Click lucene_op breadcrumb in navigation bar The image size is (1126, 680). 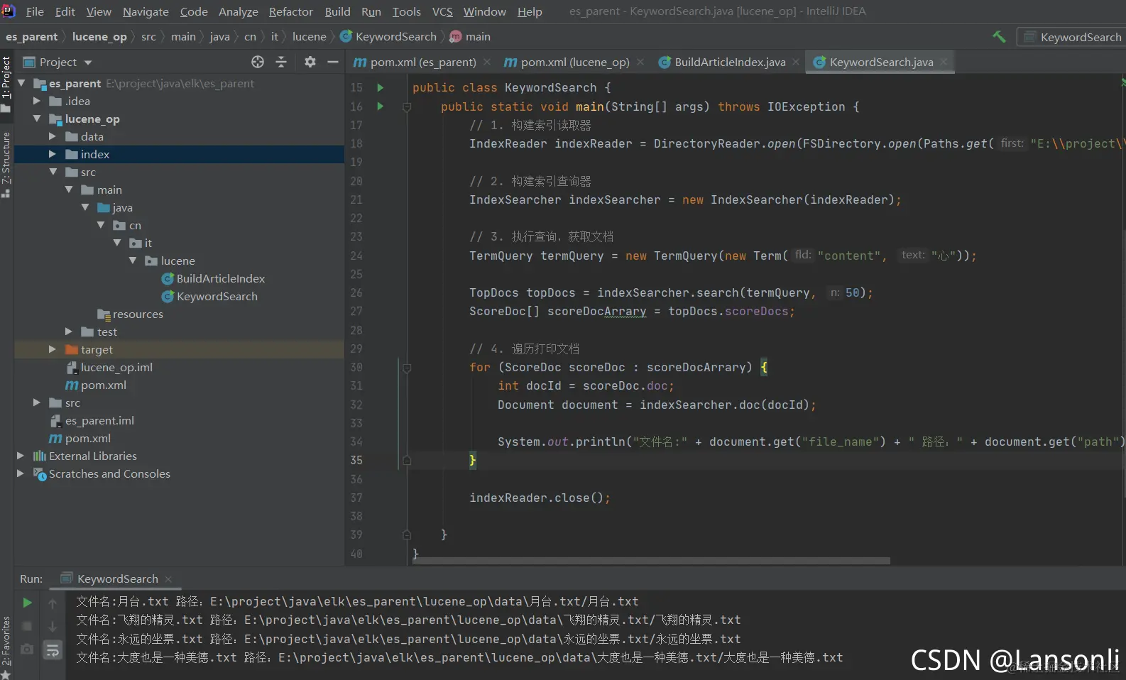click(99, 36)
